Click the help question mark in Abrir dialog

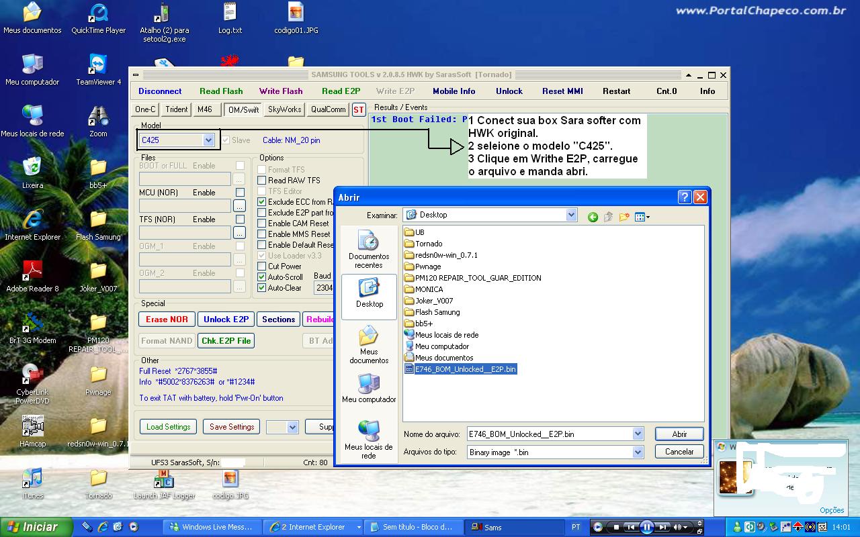684,197
